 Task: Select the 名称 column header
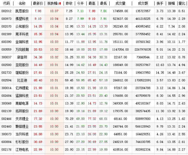click(22, 4)
